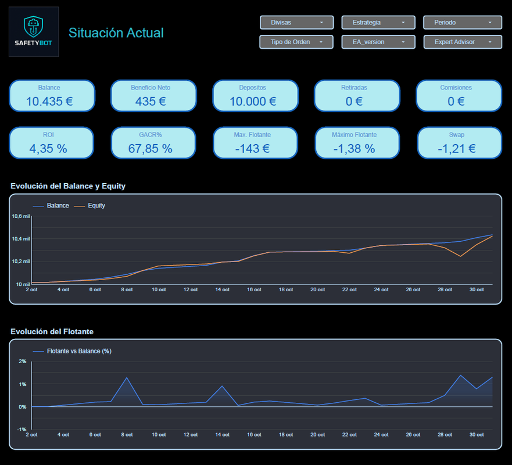Toggle the Equity series in chart legend
Viewport: 512px width, 465px height.
pos(89,205)
